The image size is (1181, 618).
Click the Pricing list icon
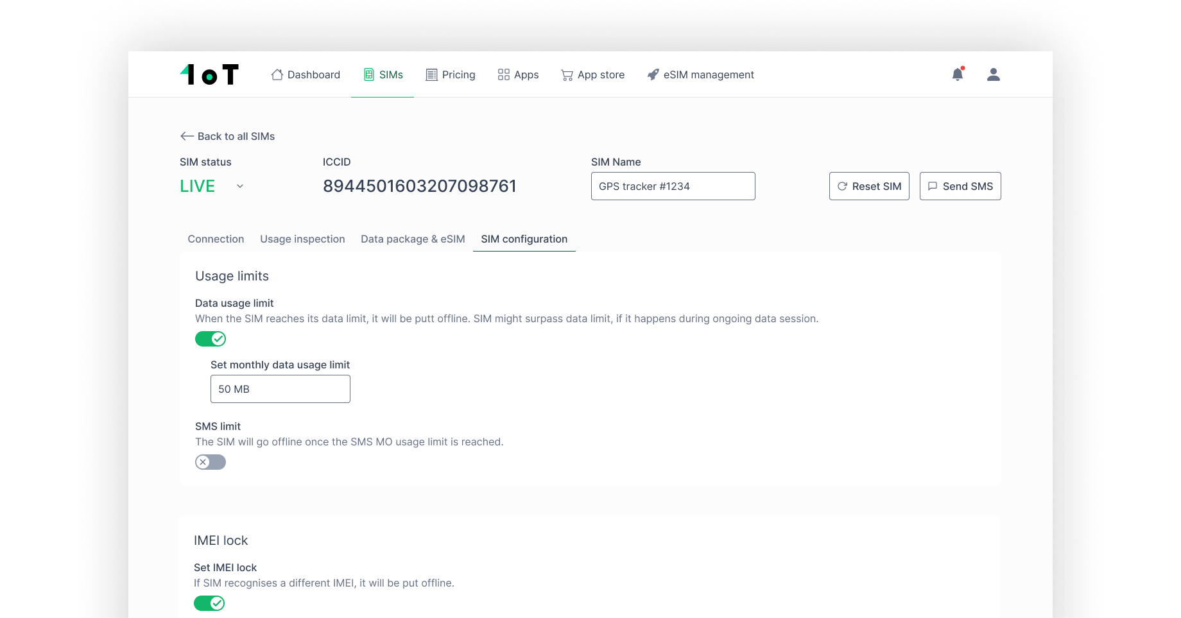tap(431, 74)
